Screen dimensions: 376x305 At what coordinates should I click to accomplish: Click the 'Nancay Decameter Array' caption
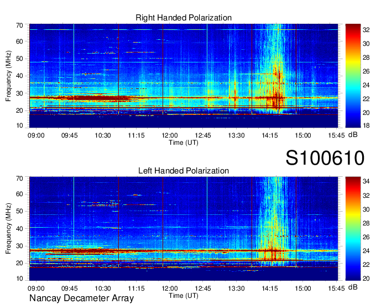coord(81,298)
